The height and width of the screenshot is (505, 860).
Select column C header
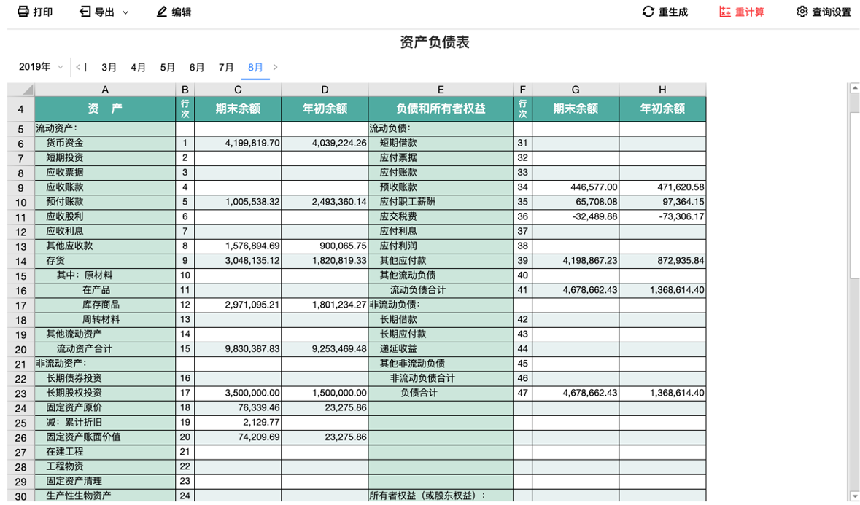pos(238,90)
